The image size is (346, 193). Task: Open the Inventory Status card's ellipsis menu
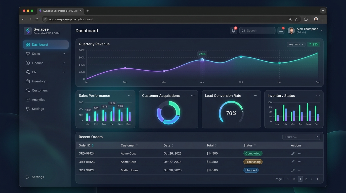(x=318, y=96)
